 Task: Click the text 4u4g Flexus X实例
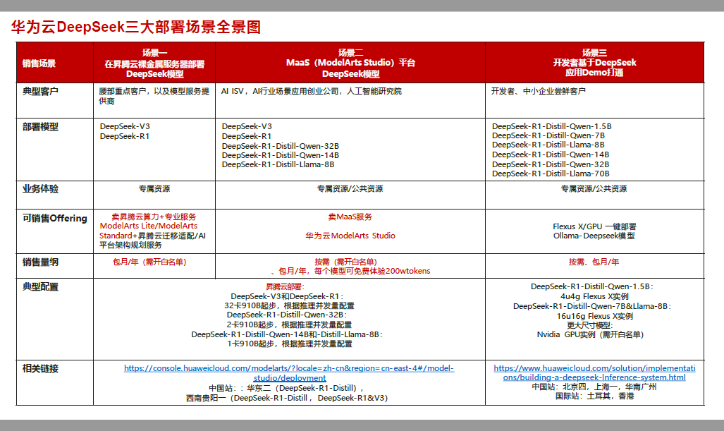pos(594,296)
